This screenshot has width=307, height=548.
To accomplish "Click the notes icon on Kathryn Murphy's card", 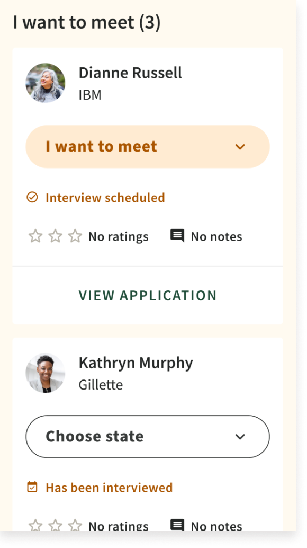I will click(x=177, y=525).
